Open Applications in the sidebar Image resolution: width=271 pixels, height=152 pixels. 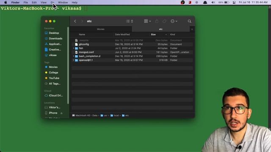(55, 44)
